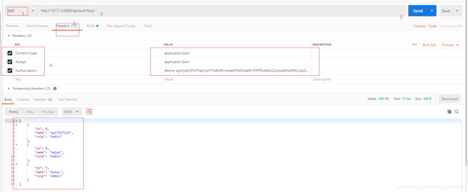The width and height of the screenshot is (468, 192).
Task: Toggle the Accept header checkbox
Action: click(x=10, y=62)
